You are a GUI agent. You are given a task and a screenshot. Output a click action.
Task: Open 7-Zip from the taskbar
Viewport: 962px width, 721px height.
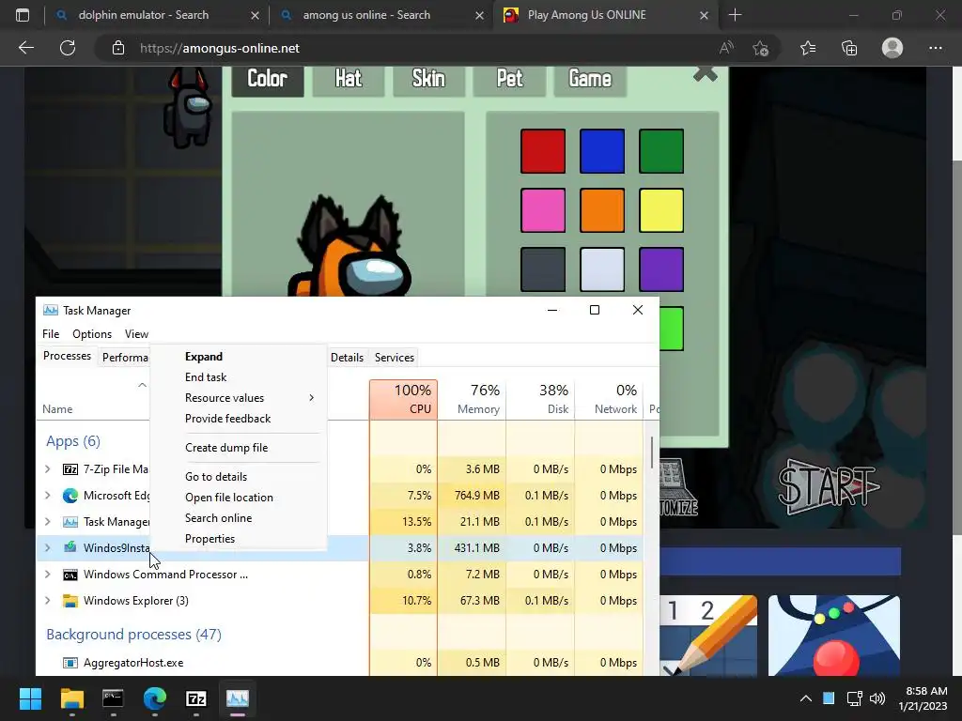pos(195,698)
